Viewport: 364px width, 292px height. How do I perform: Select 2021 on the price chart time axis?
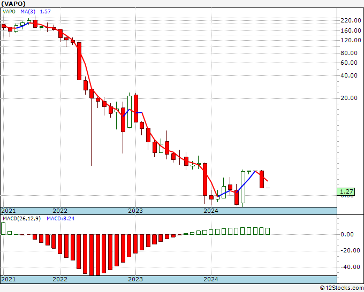[x=9, y=211]
